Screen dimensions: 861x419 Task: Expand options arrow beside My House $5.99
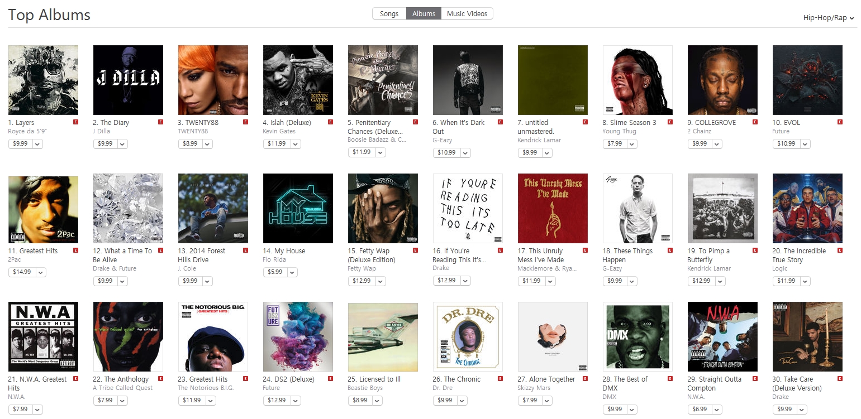point(292,272)
